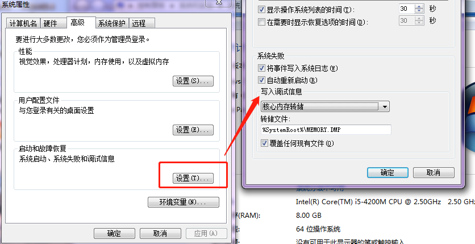The width and height of the screenshot is (475, 244).
Task: Increase OS list display time spinner up arrow
Action: [419, 7]
